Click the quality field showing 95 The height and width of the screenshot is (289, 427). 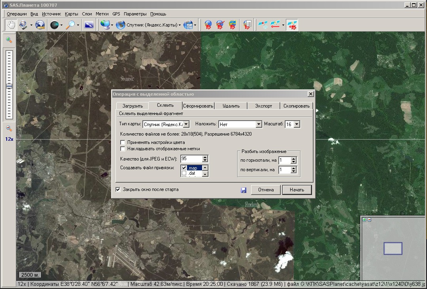point(192,159)
